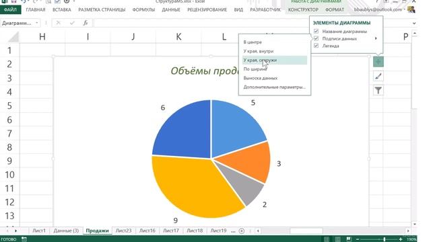
Task: Select the chart title Объёмы прод
Action: point(205,71)
